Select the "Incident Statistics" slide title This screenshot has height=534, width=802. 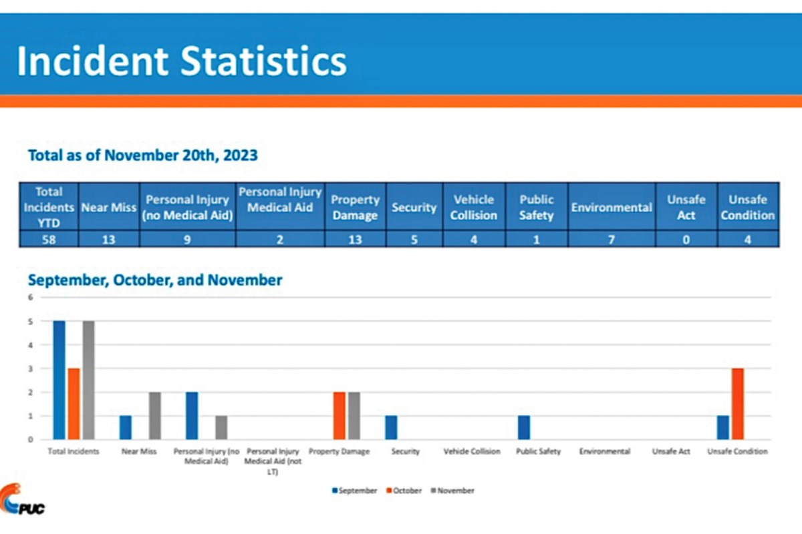[182, 60]
